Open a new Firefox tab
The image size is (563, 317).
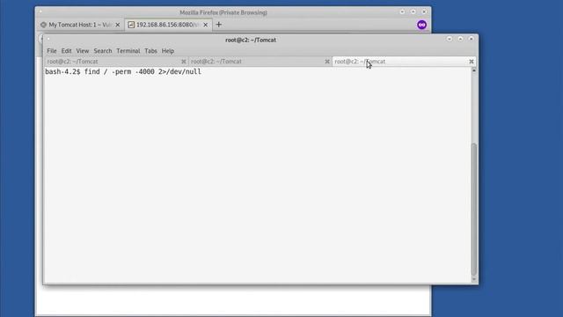point(219,25)
